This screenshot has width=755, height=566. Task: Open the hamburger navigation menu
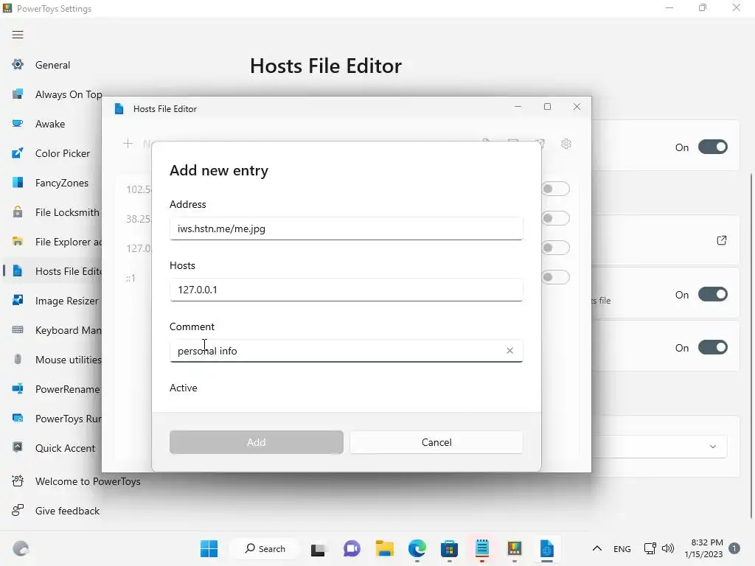click(x=18, y=35)
